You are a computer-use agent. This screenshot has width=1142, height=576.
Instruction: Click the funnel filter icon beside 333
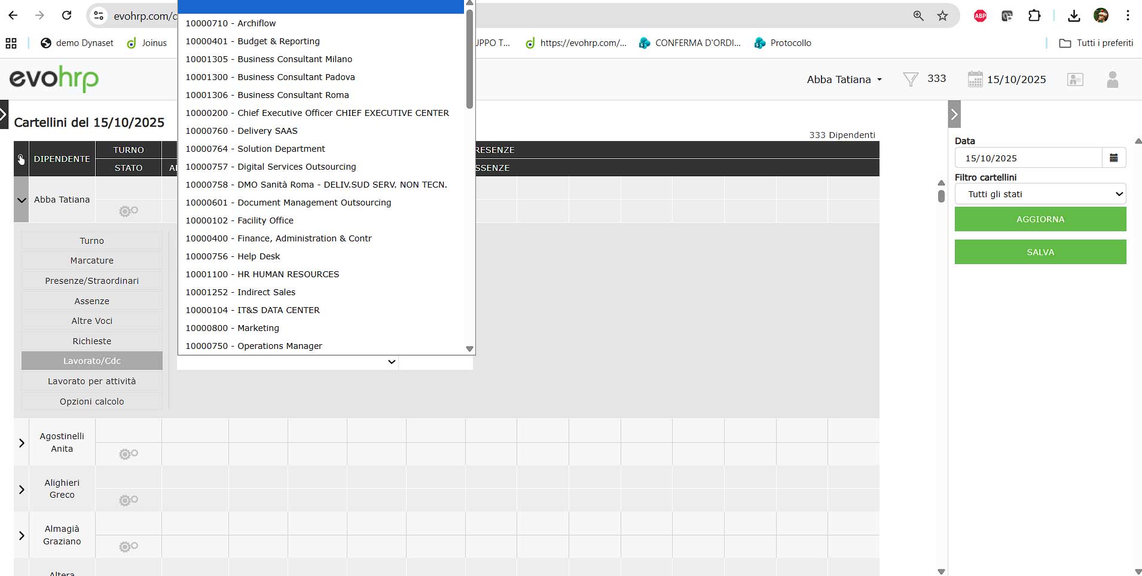click(x=910, y=79)
